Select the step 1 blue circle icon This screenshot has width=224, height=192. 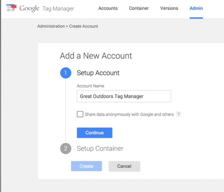click(x=65, y=73)
